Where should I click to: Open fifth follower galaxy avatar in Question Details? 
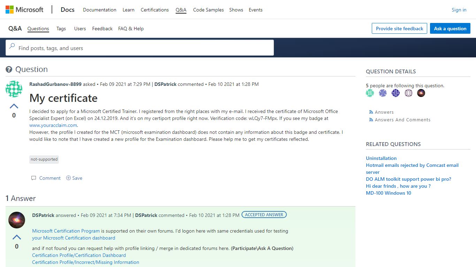tap(421, 93)
